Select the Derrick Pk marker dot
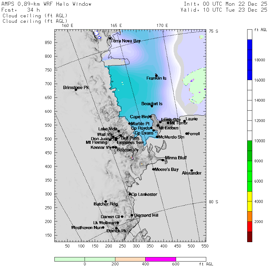 [117, 228]
